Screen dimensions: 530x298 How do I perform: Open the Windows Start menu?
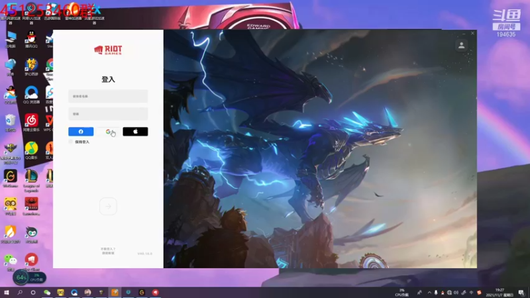[6, 292]
